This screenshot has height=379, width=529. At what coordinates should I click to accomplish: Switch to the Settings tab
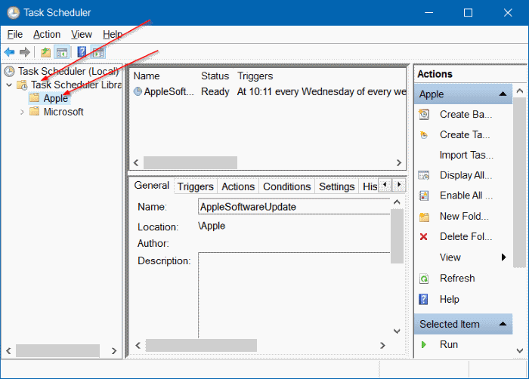[x=337, y=186]
